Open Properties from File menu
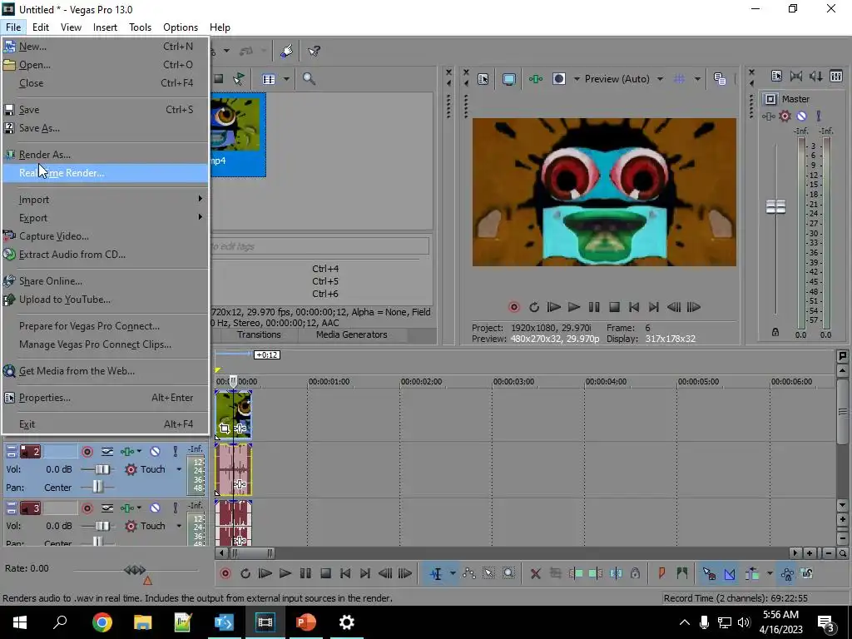This screenshot has height=639, width=852. pos(106,398)
